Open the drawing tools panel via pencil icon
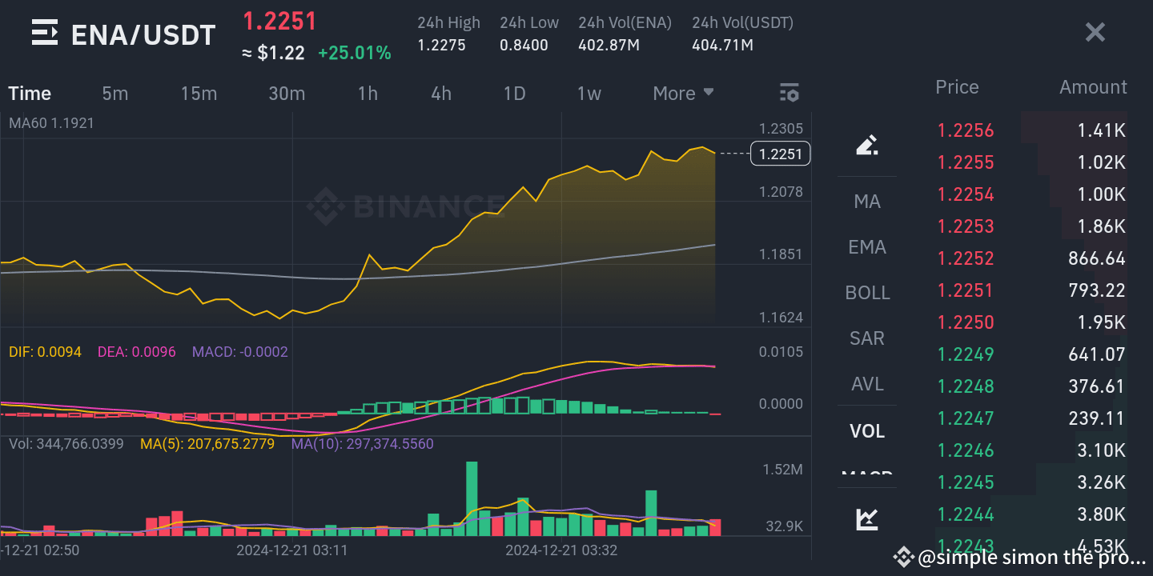The image size is (1153, 576). tap(867, 145)
